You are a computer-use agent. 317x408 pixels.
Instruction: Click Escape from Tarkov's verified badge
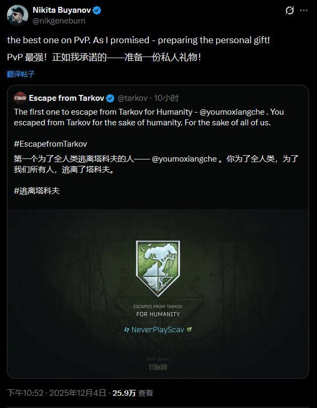110,98
